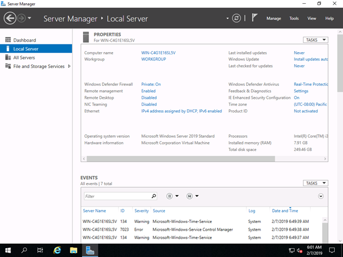Click the computer name WIN-C4G1E16SL5V link
Screen dimensions: 343x257
click(158, 53)
